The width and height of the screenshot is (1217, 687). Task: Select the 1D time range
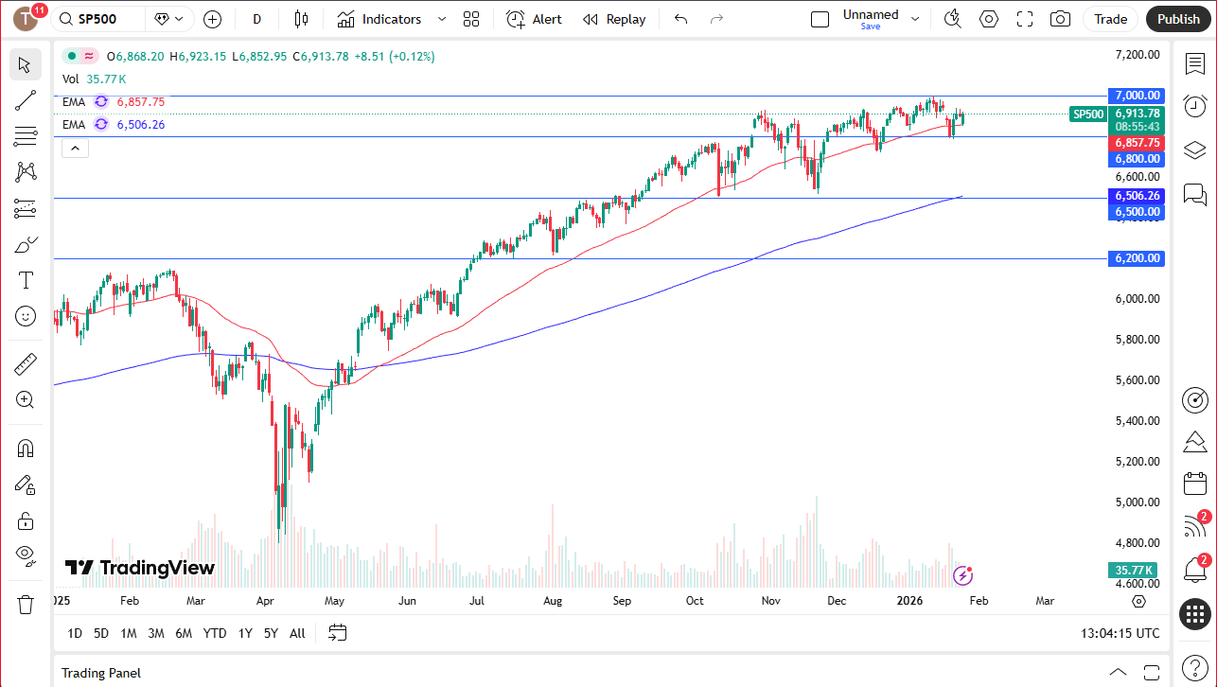click(75, 633)
